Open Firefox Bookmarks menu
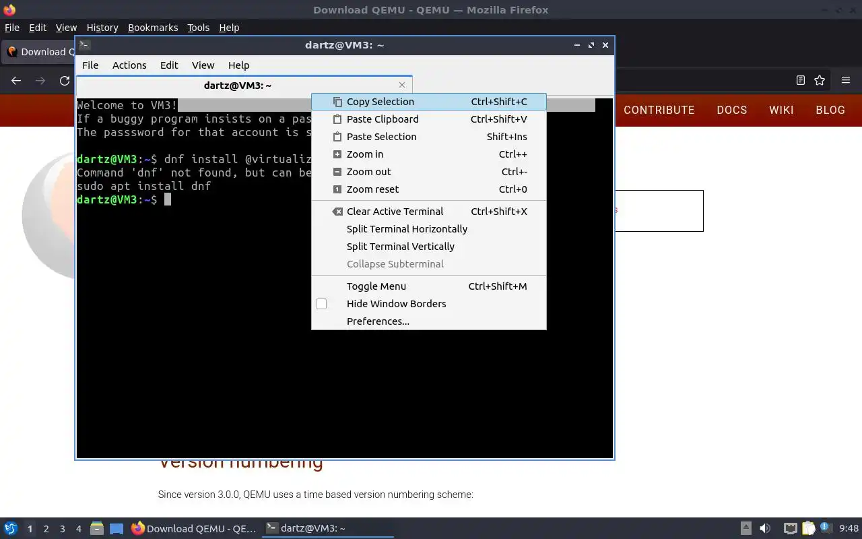 pos(153,28)
